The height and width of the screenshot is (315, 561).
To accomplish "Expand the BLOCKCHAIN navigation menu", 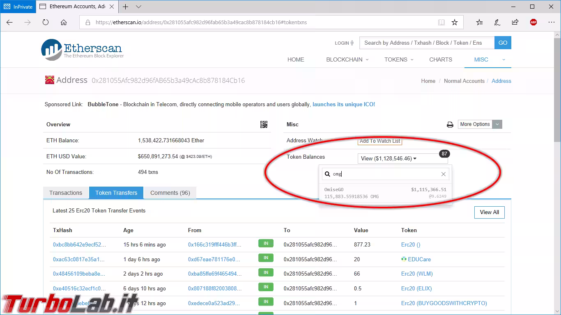I will [x=347, y=59].
